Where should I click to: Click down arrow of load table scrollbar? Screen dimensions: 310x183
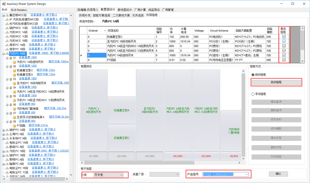click(x=302, y=61)
